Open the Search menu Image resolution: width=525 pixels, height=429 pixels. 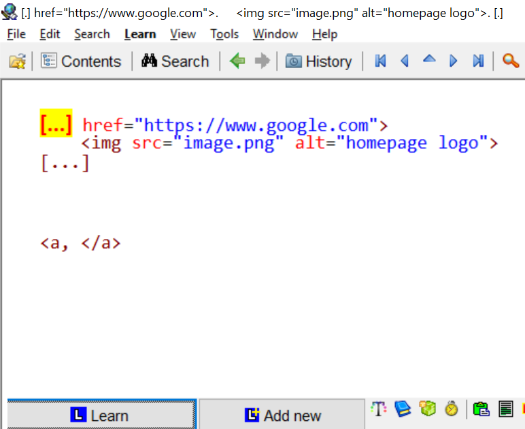coord(92,34)
